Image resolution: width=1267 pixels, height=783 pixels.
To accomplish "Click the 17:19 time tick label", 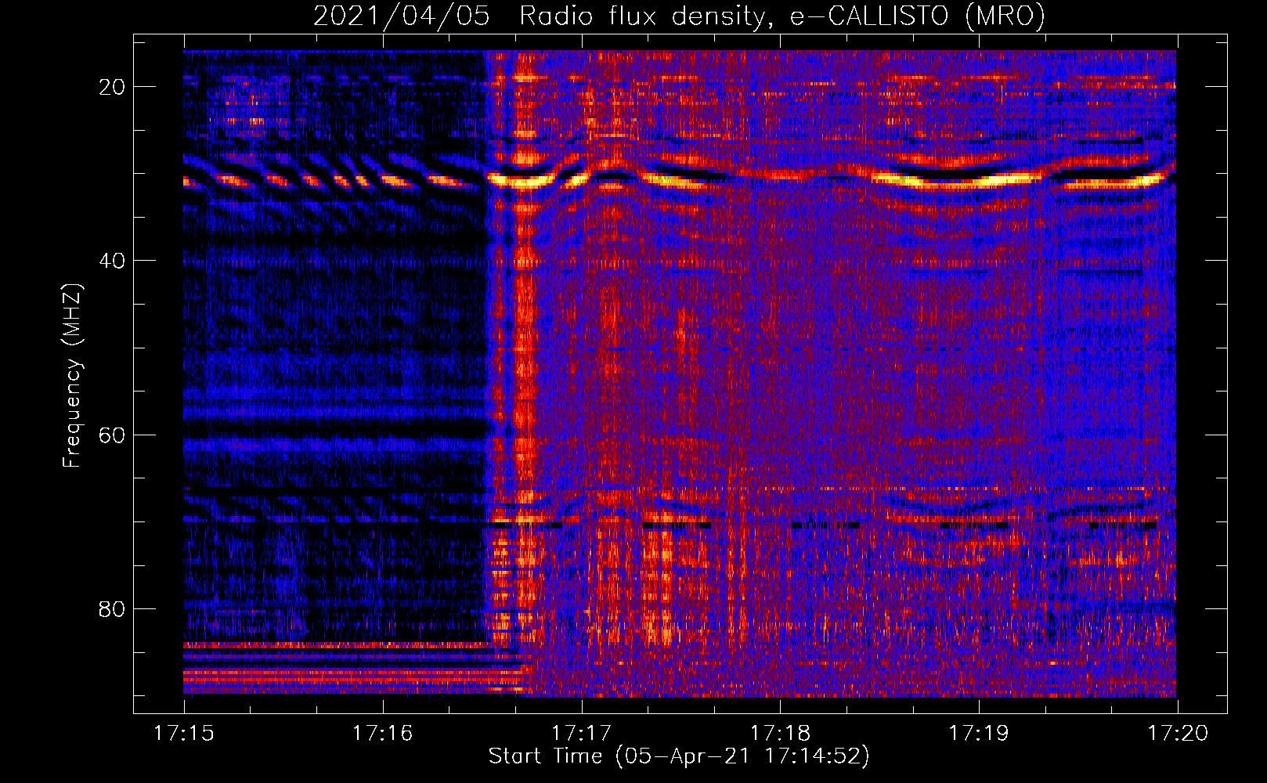I will point(980,734).
